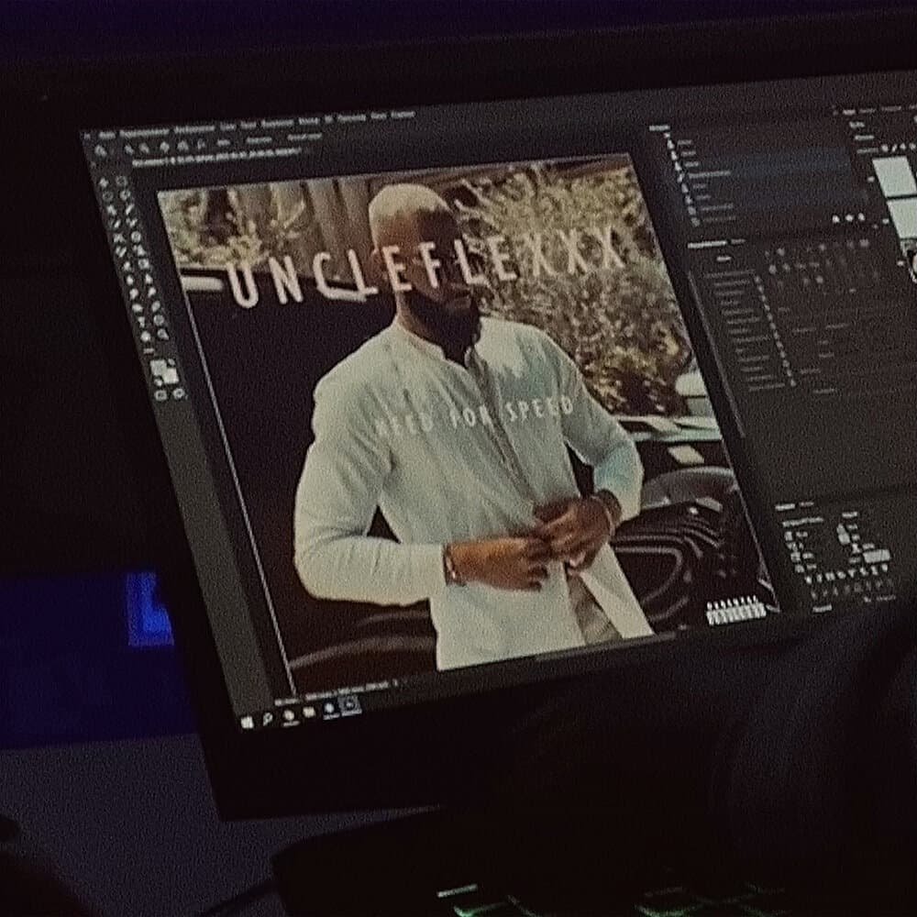Click the foreground color swatch
The image size is (917, 917).
click(x=158, y=365)
